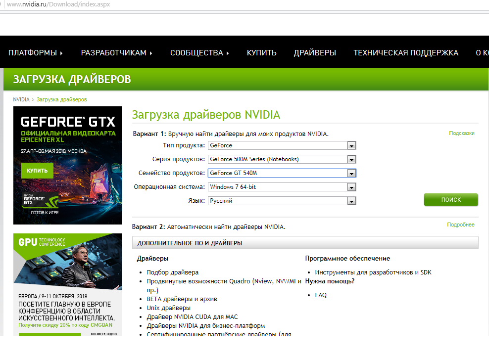
Task: Click the Русский language selection field
Action: pyautogui.click(x=282, y=201)
